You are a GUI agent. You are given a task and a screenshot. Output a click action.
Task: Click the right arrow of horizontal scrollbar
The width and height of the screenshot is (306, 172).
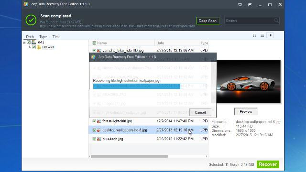(x=207, y=156)
